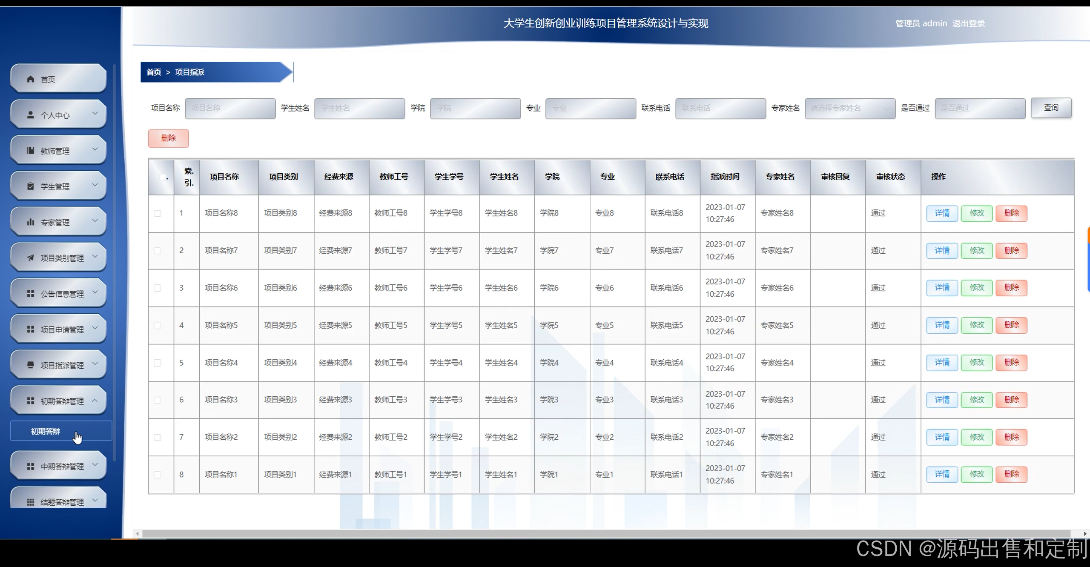
Task: Click the home icon in sidebar
Action: [30, 79]
